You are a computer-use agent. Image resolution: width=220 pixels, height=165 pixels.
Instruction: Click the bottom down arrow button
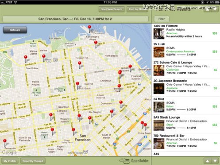tap(215, 161)
